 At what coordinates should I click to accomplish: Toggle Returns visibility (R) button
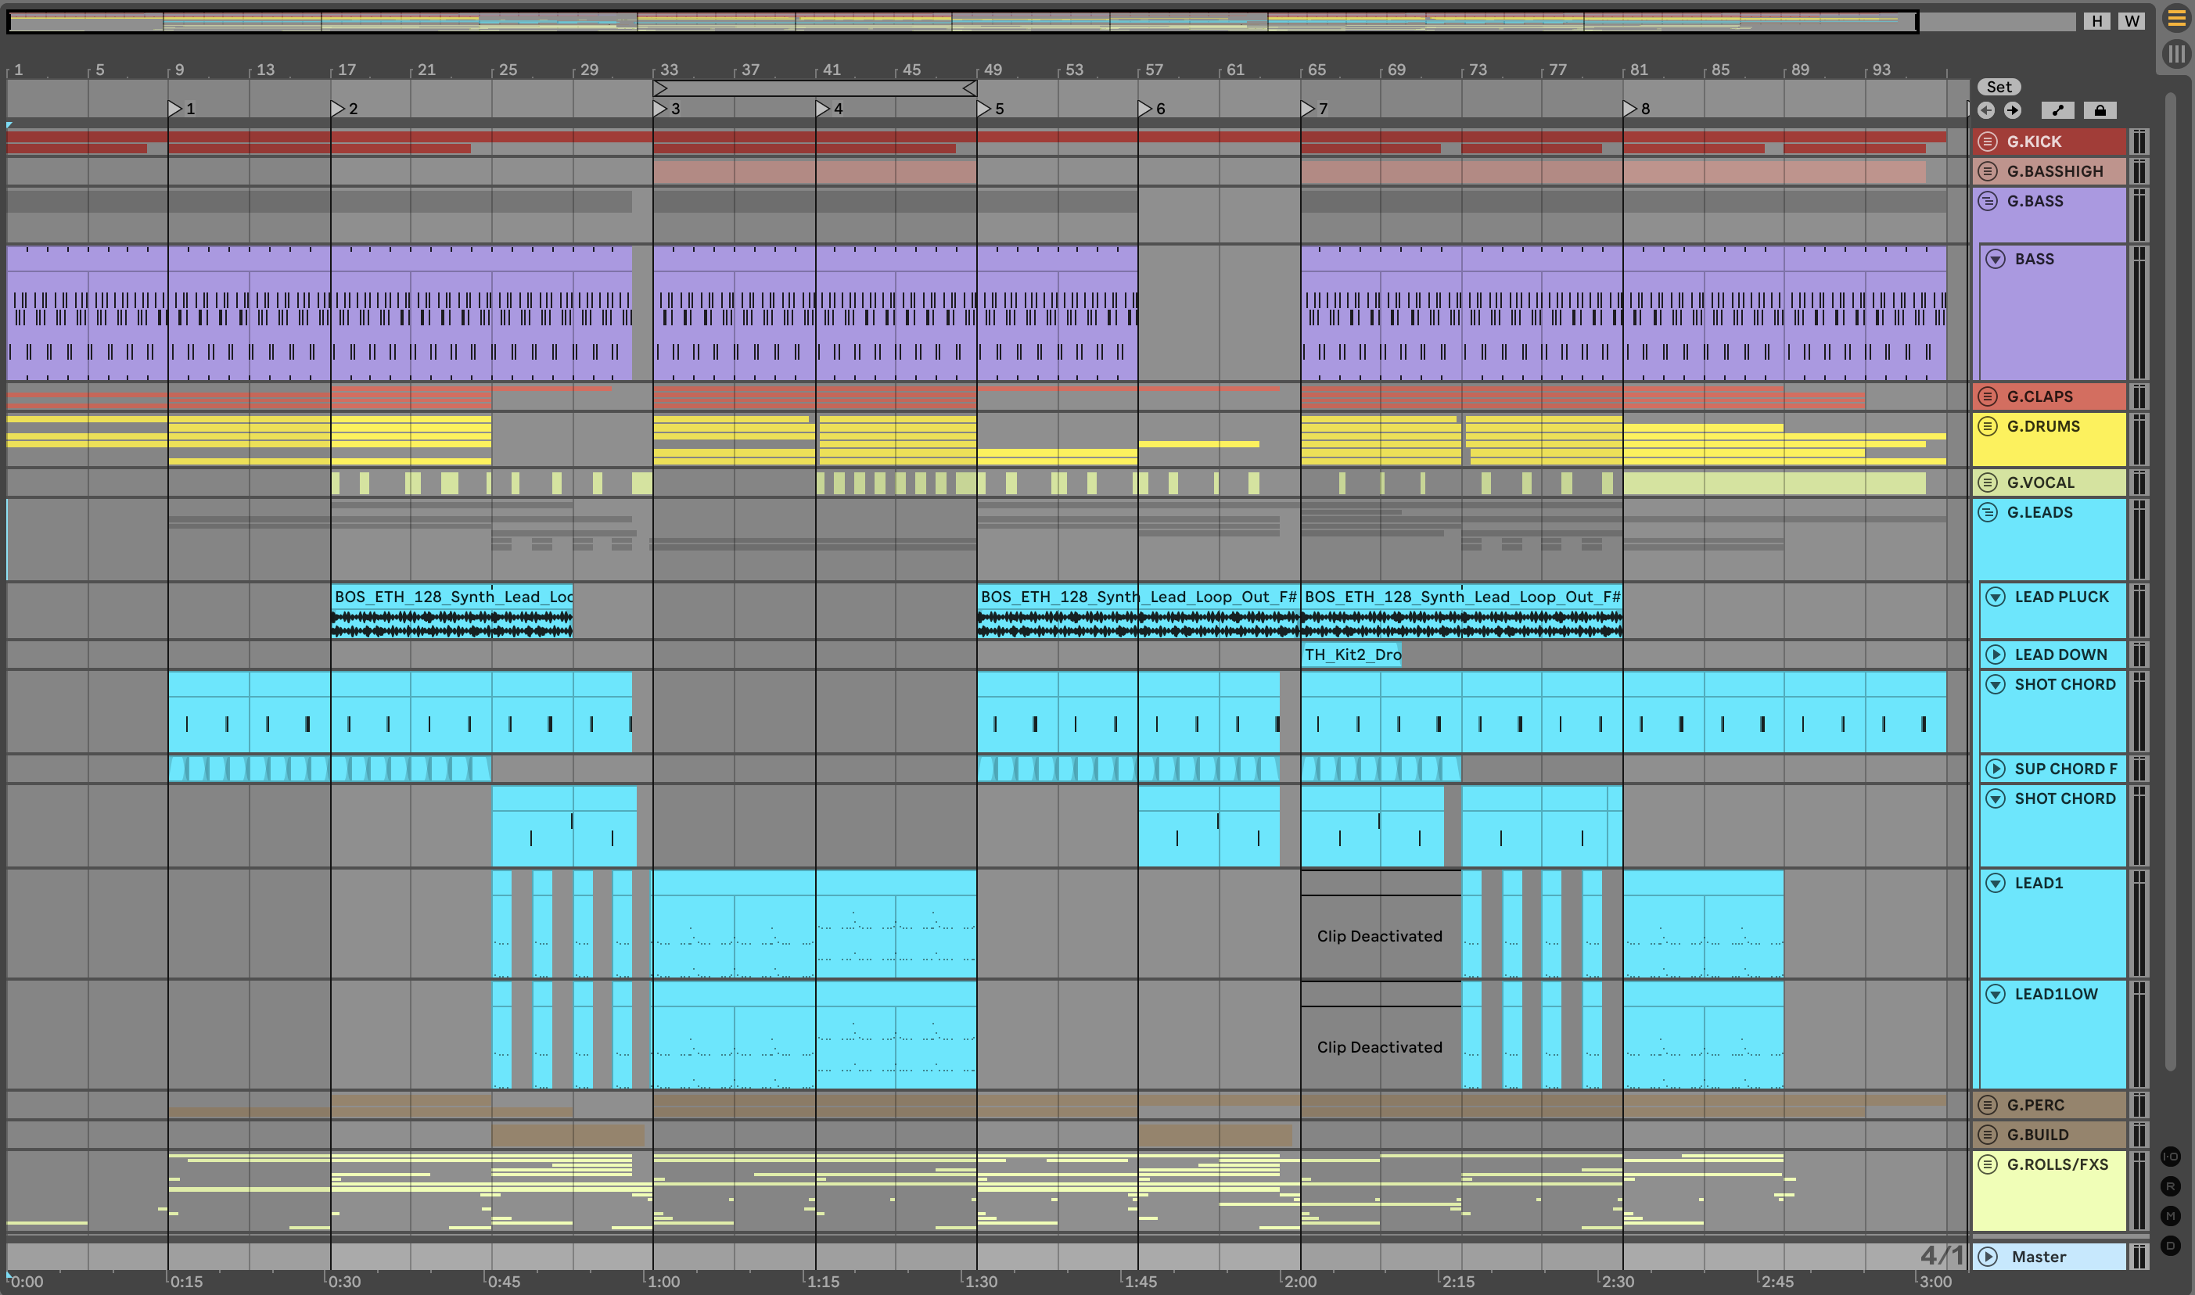(2170, 1186)
